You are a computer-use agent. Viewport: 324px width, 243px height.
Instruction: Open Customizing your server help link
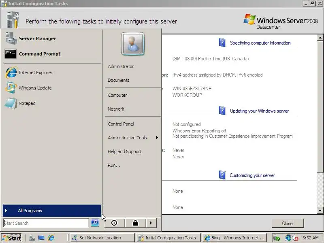pyautogui.click(x=252, y=175)
